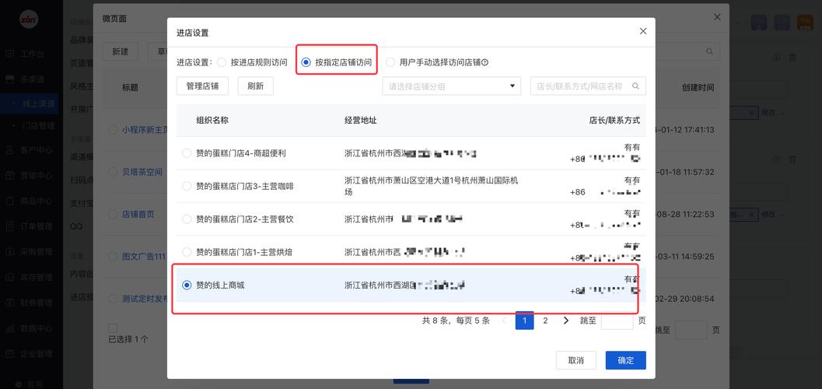Click the red logo at the top of the sidebar

(x=28, y=20)
